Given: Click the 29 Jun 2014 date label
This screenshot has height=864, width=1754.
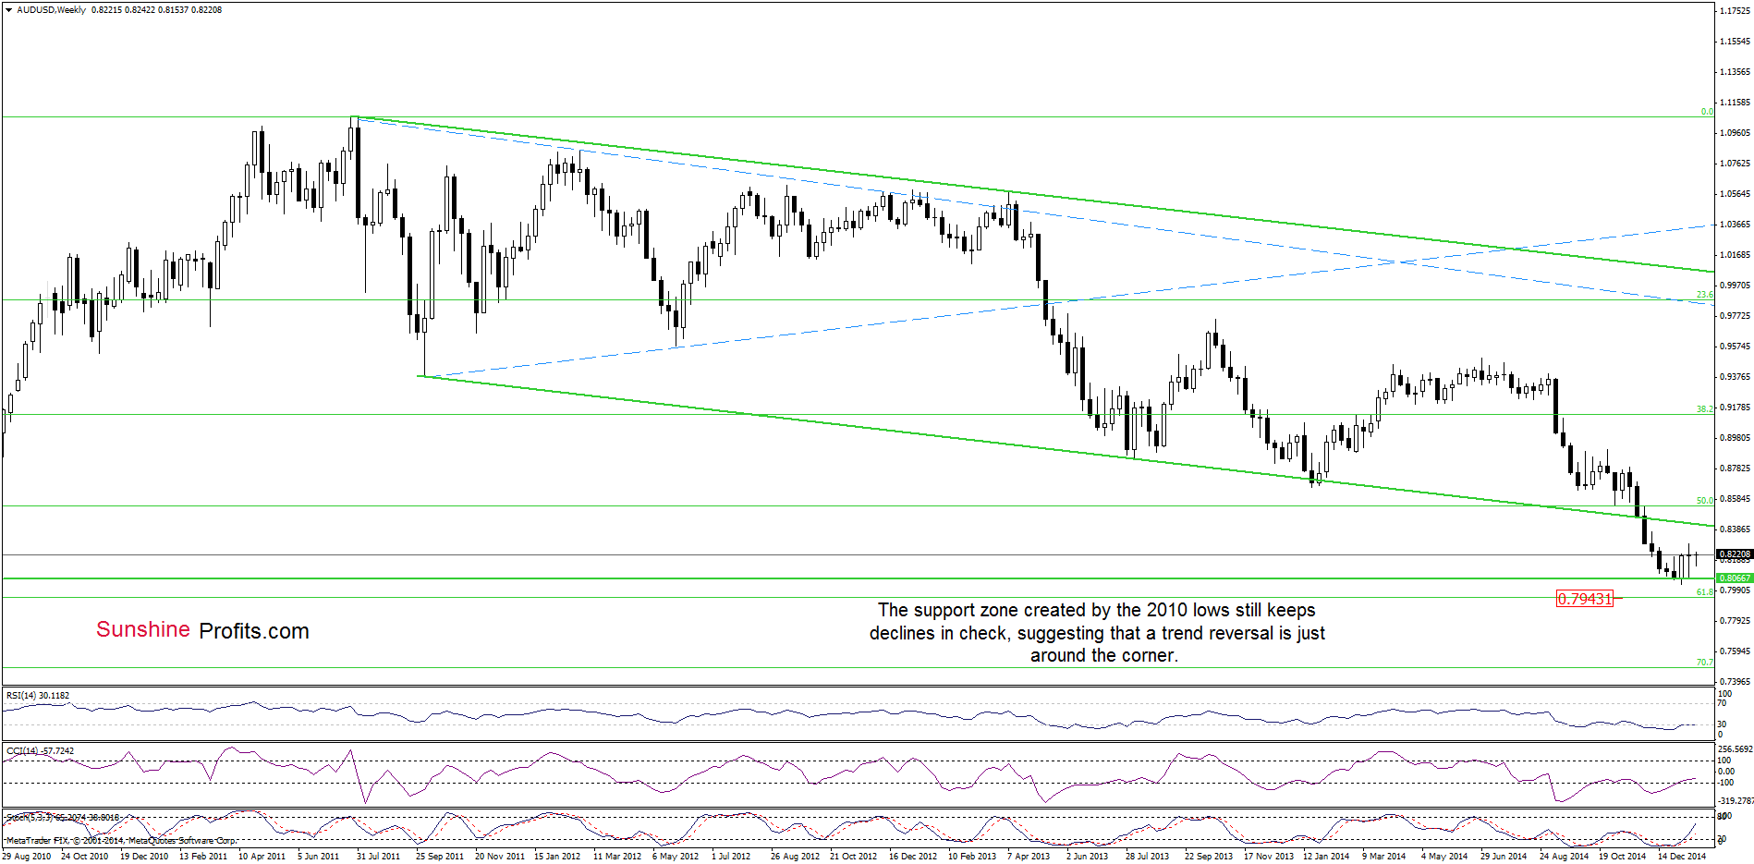Looking at the screenshot, I should click(1504, 857).
